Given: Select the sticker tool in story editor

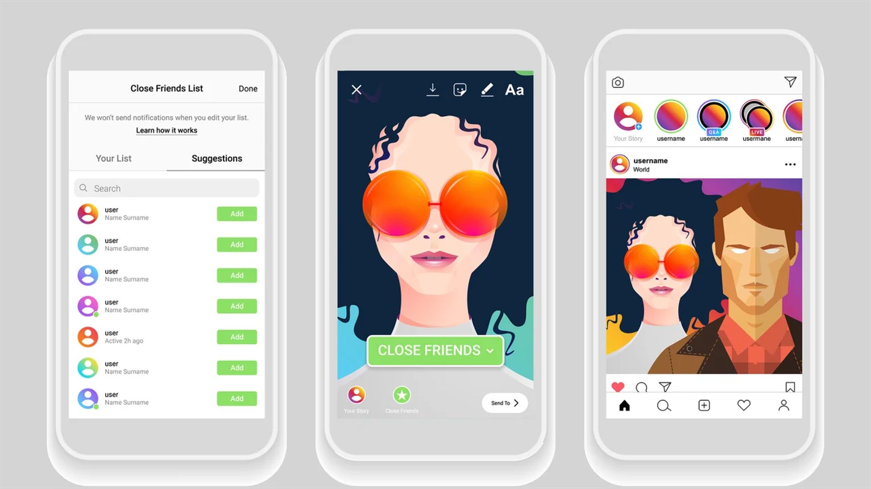Looking at the screenshot, I should click(460, 90).
